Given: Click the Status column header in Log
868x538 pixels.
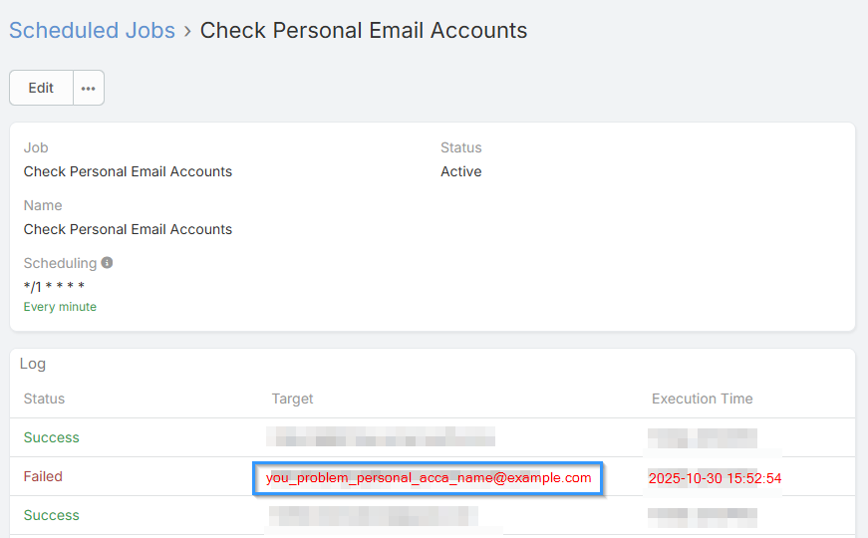Looking at the screenshot, I should coord(44,399).
